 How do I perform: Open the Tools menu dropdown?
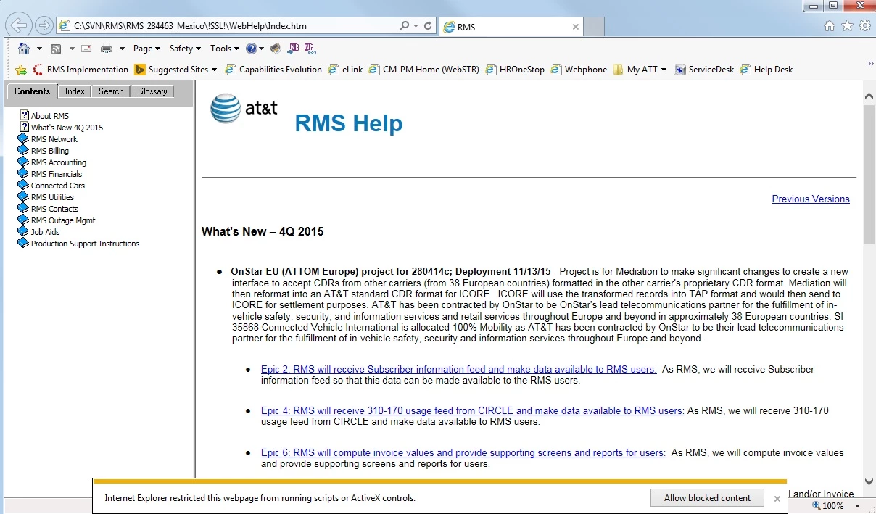(225, 49)
